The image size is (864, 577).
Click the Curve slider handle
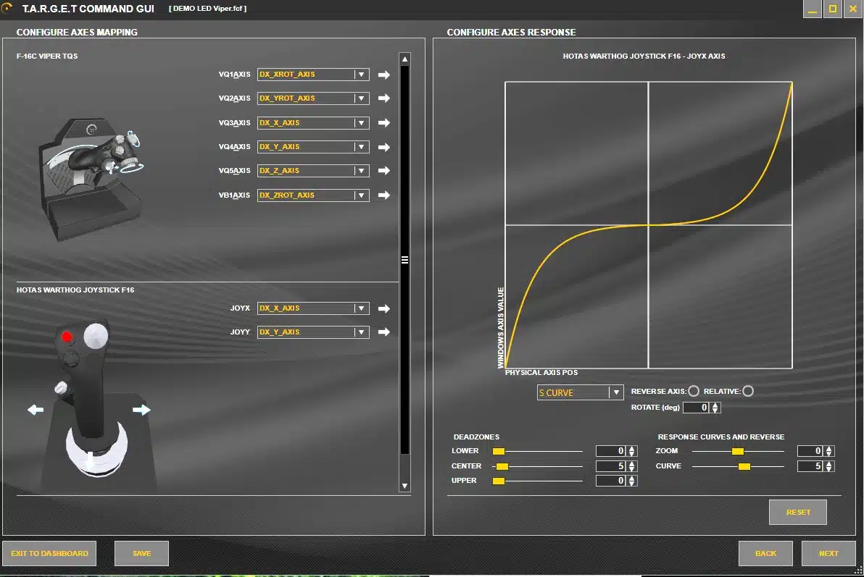(744, 466)
